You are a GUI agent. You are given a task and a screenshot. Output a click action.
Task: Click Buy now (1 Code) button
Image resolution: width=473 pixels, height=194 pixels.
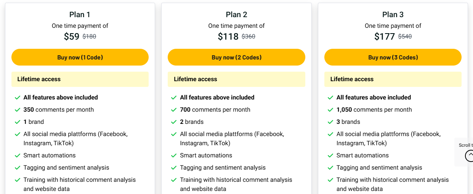tap(80, 57)
